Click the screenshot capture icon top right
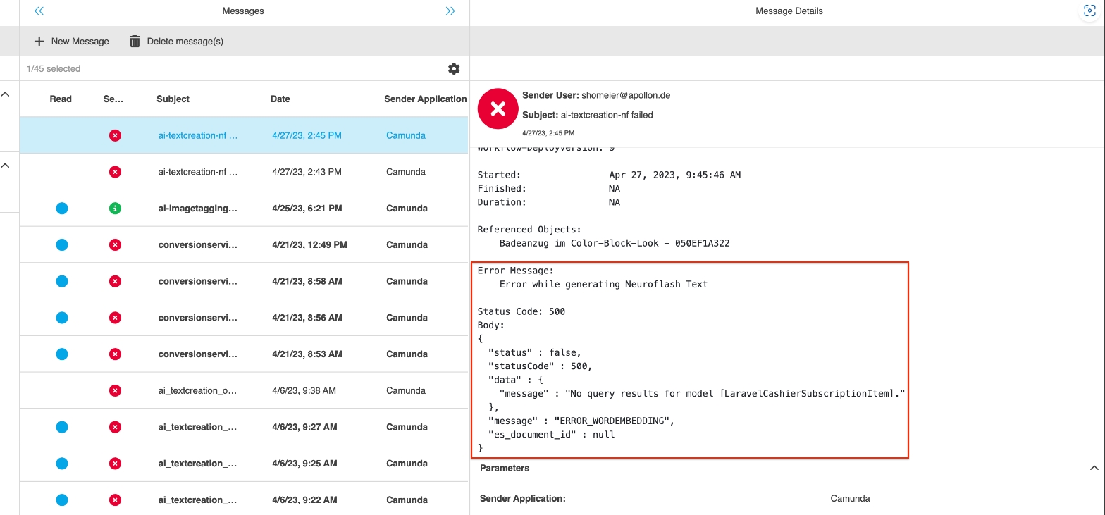1105x515 pixels. (x=1089, y=11)
